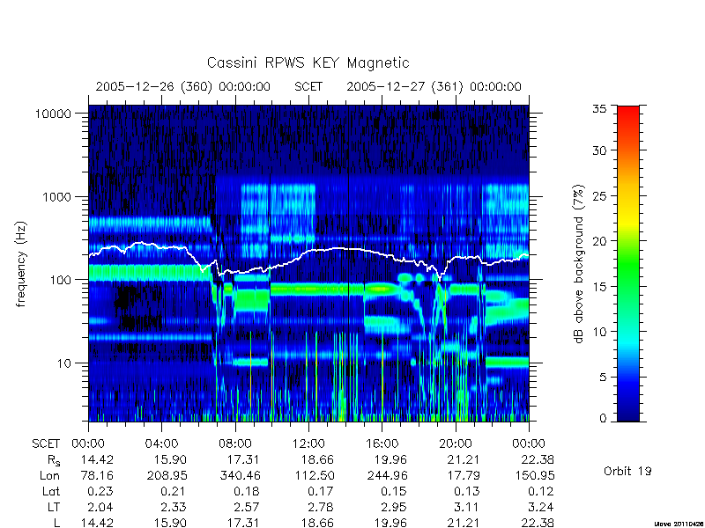Click the 'LT' row label
The height and width of the screenshot is (528, 705).
coord(54,507)
